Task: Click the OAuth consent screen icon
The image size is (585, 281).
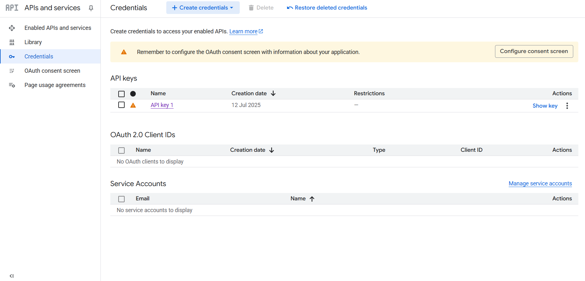Action: (12, 71)
